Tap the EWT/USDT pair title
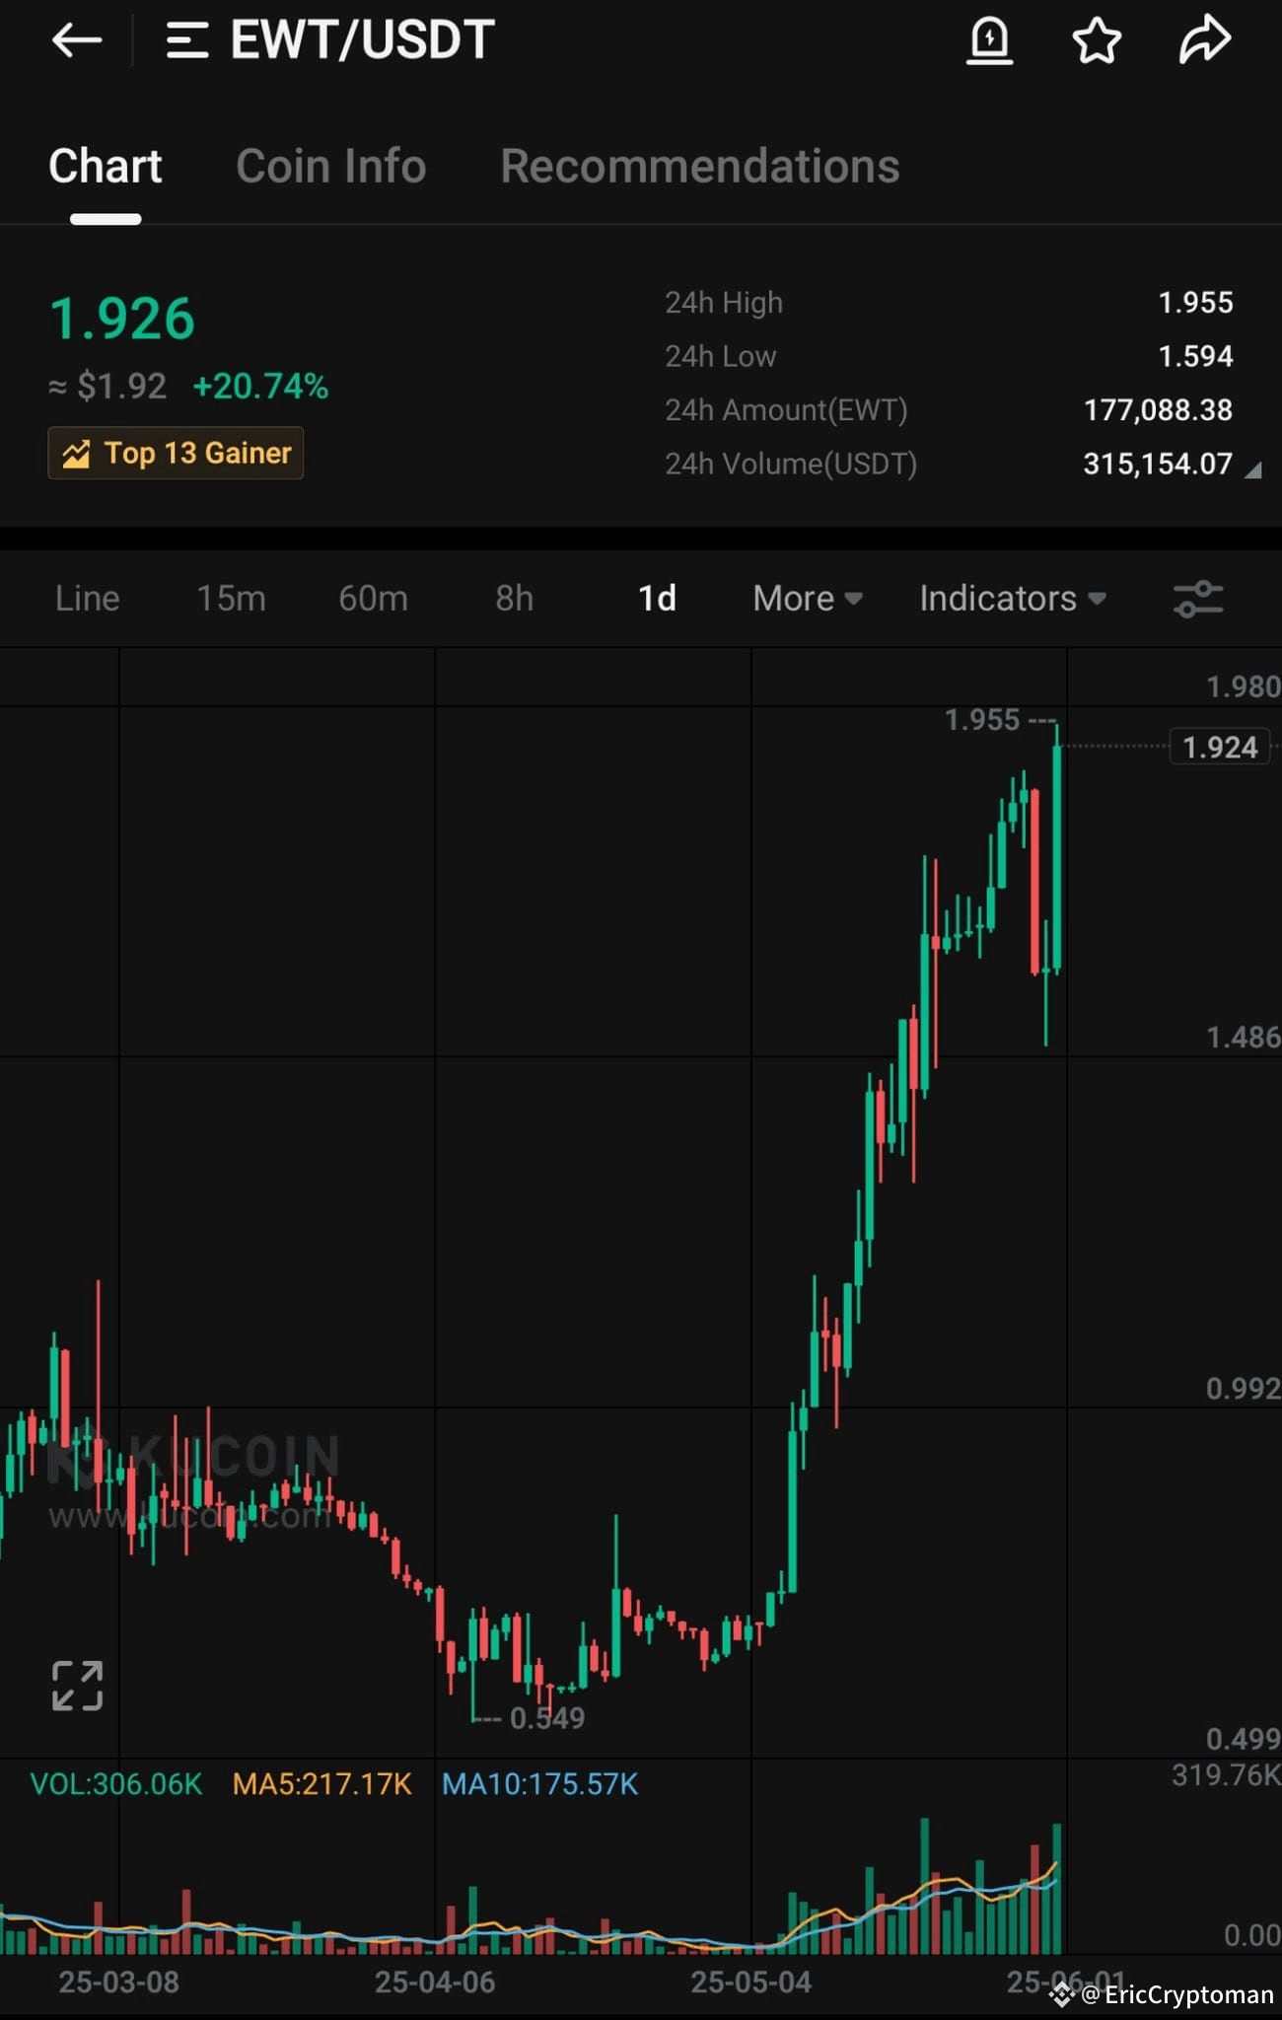The height and width of the screenshot is (2020, 1282). 362,40
